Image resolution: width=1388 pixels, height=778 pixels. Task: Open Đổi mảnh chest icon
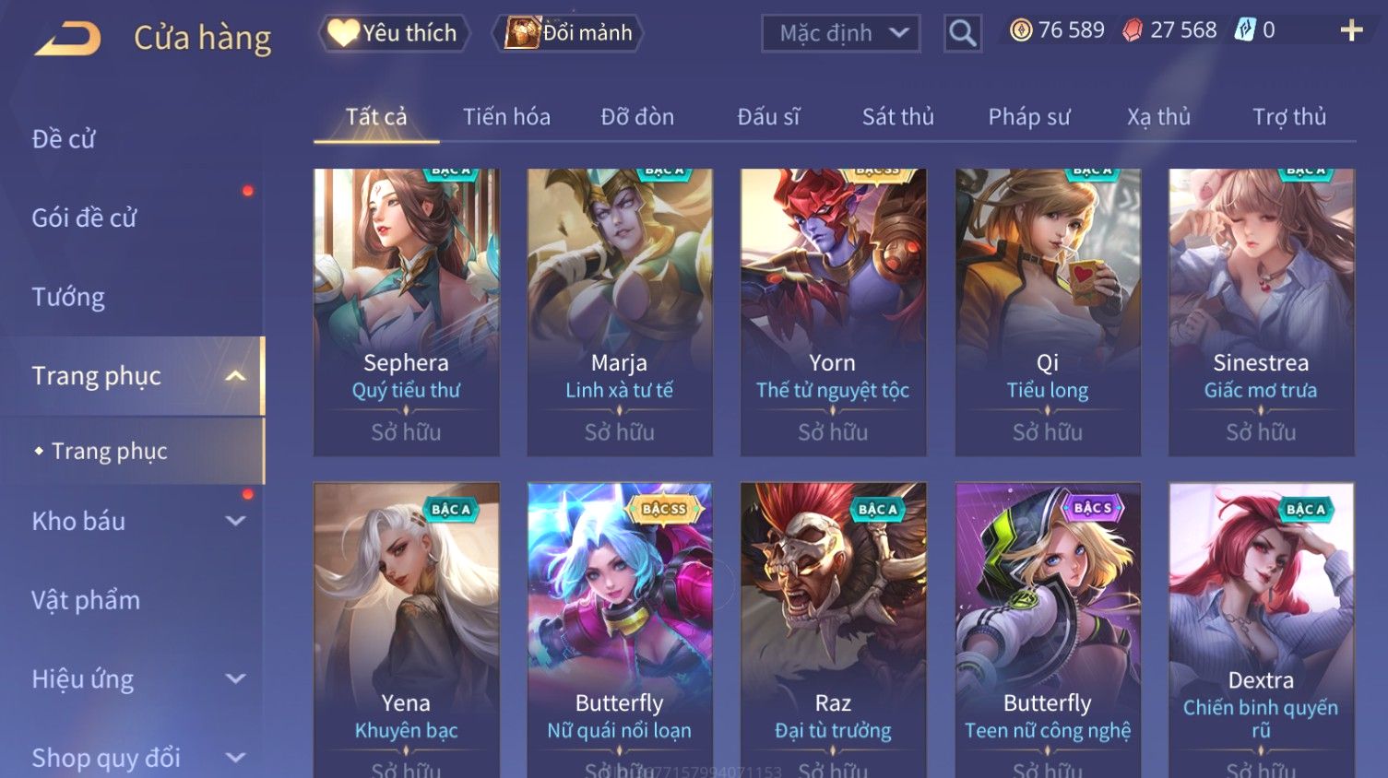[568, 33]
